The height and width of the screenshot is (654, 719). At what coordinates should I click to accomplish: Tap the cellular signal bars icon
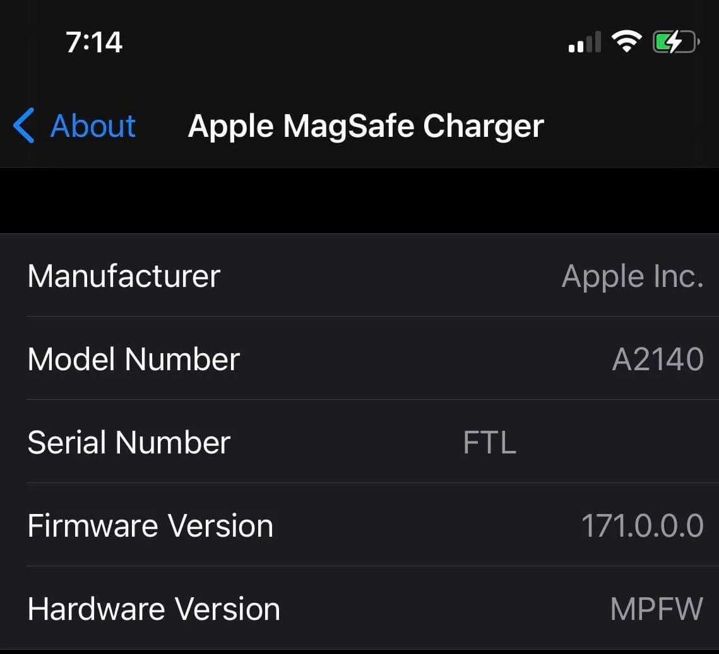(x=585, y=43)
